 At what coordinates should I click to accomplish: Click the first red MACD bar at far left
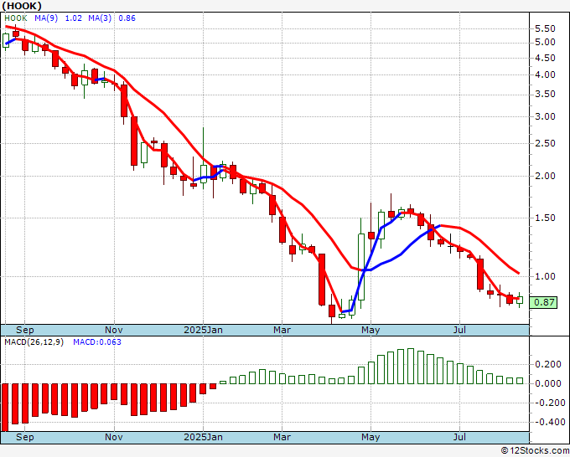tap(5, 408)
